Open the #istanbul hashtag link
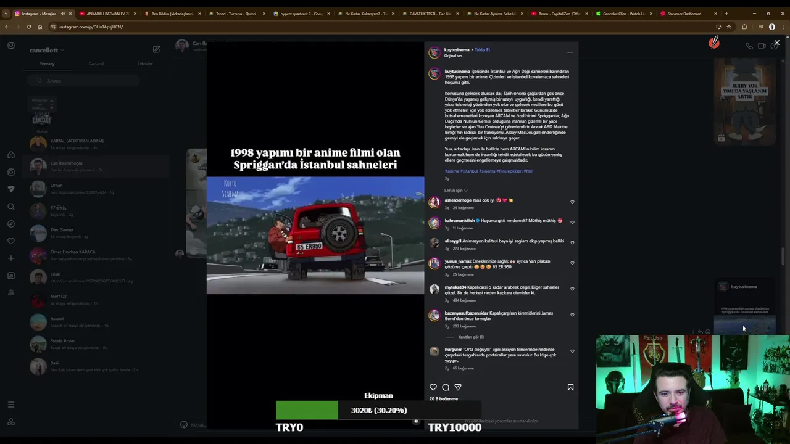790x444 pixels. click(x=469, y=171)
